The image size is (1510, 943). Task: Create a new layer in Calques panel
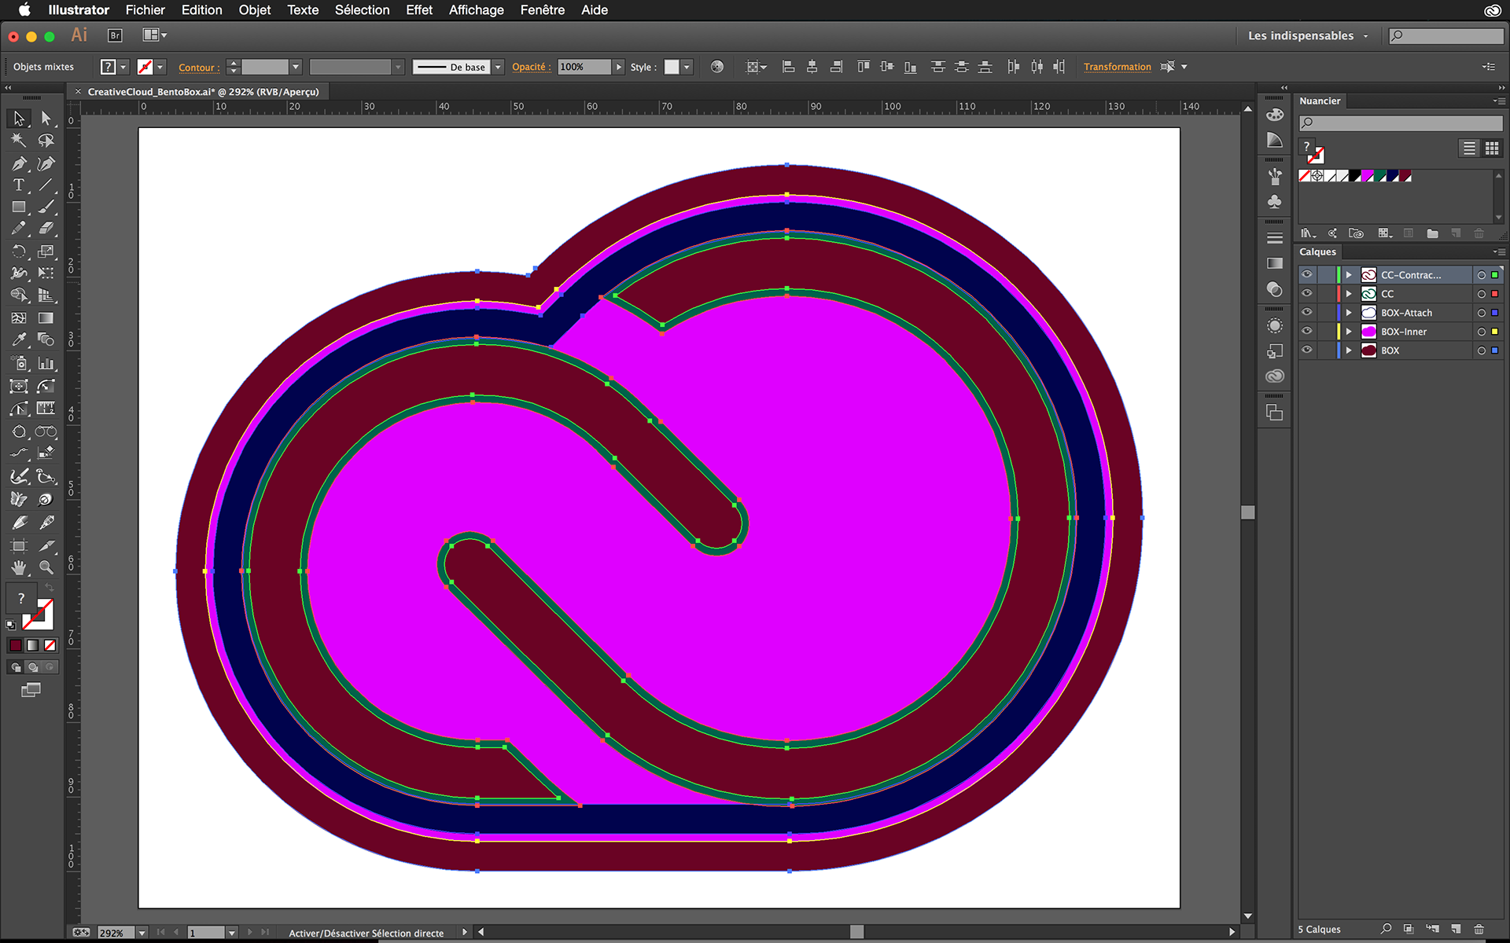coord(1456,929)
